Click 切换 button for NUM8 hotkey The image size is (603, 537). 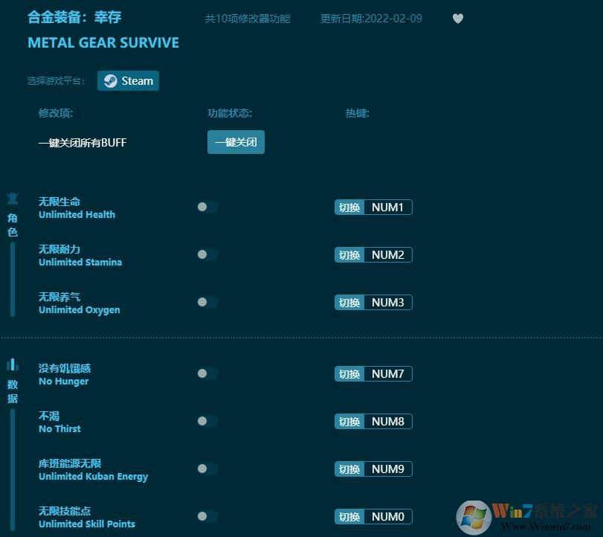click(349, 421)
